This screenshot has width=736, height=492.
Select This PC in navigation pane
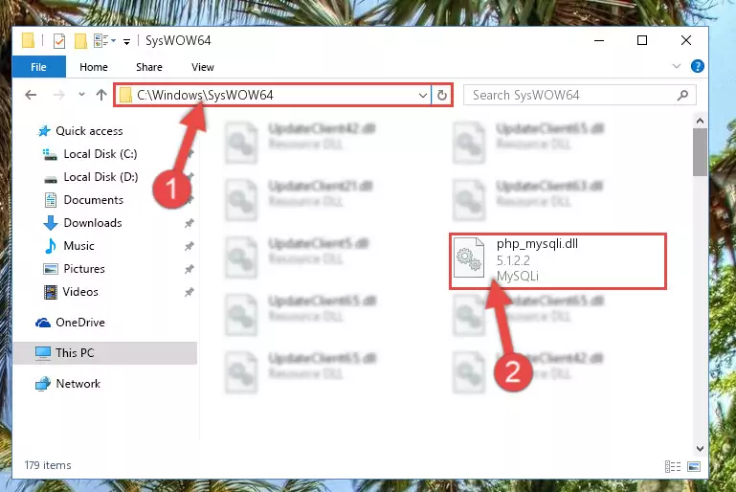coord(104,353)
